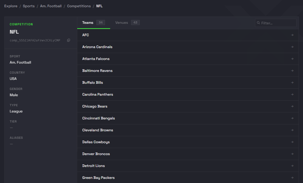Click arrow icon for Cincinnati Bengals
Screen dimensions: 303x183
click(292, 118)
